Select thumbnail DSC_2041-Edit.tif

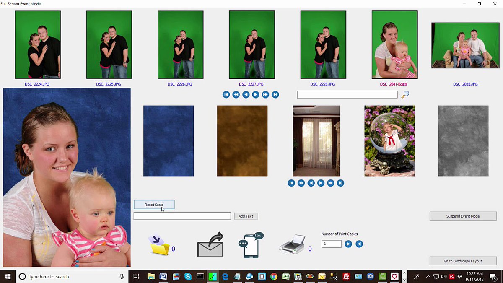pyautogui.click(x=394, y=45)
